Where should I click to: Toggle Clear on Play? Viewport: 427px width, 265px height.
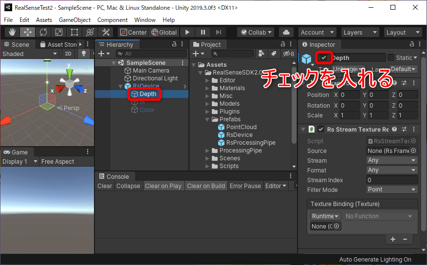(x=163, y=186)
